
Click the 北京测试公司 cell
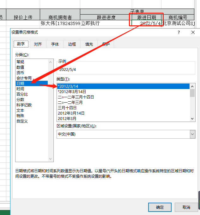point(178,23)
